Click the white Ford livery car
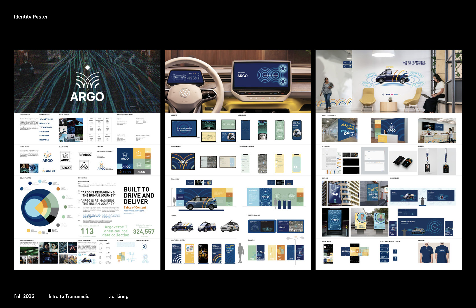The height and width of the screenshot is (308, 476). pos(230,226)
